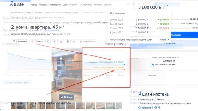The width and height of the screenshot is (198, 111).
Task: Click Цена в объявлении 3,6 млн label
Action: coord(108,68)
